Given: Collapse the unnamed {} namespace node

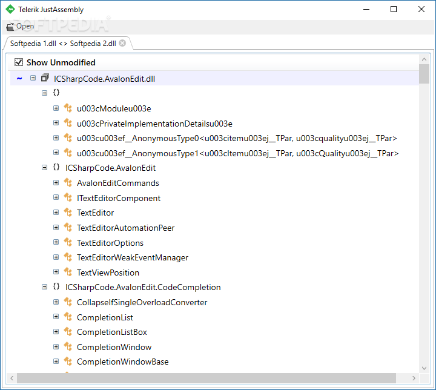Looking at the screenshot, I should [x=44, y=93].
